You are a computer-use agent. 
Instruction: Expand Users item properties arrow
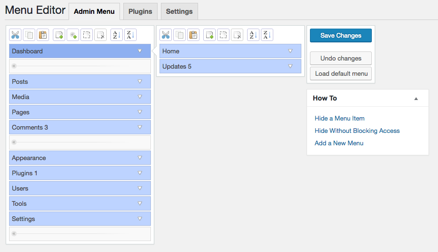140,188
